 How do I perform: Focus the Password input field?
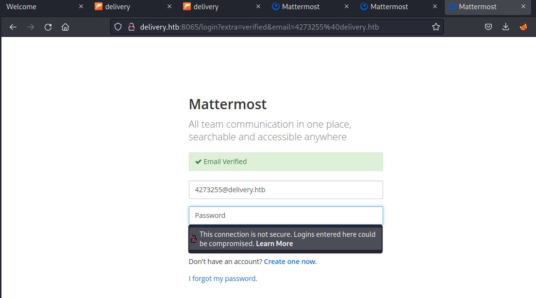285,215
